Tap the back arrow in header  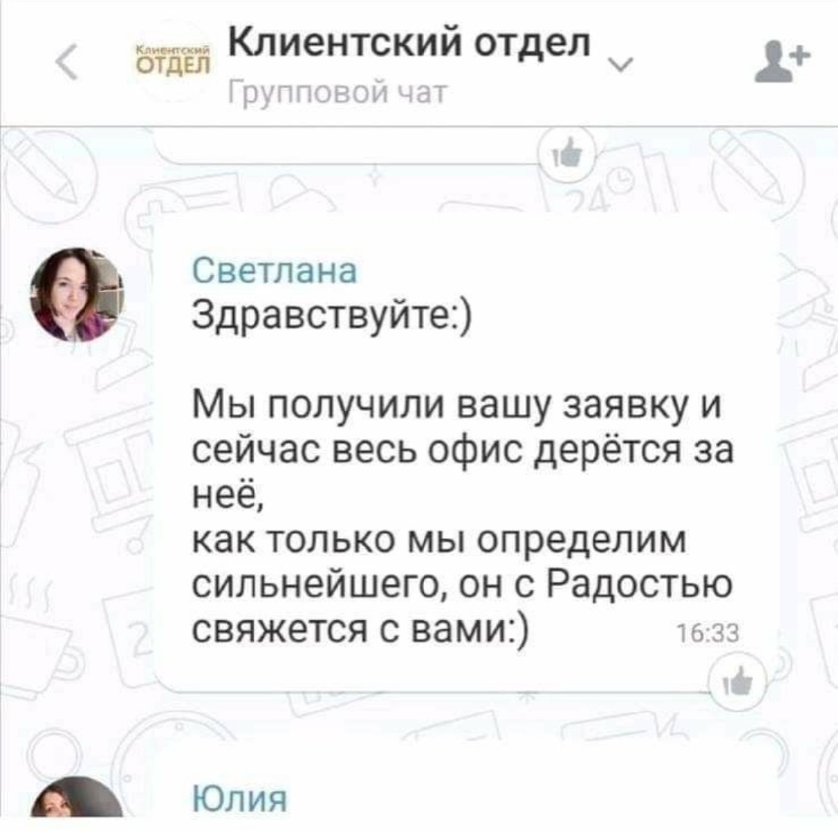point(67,61)
